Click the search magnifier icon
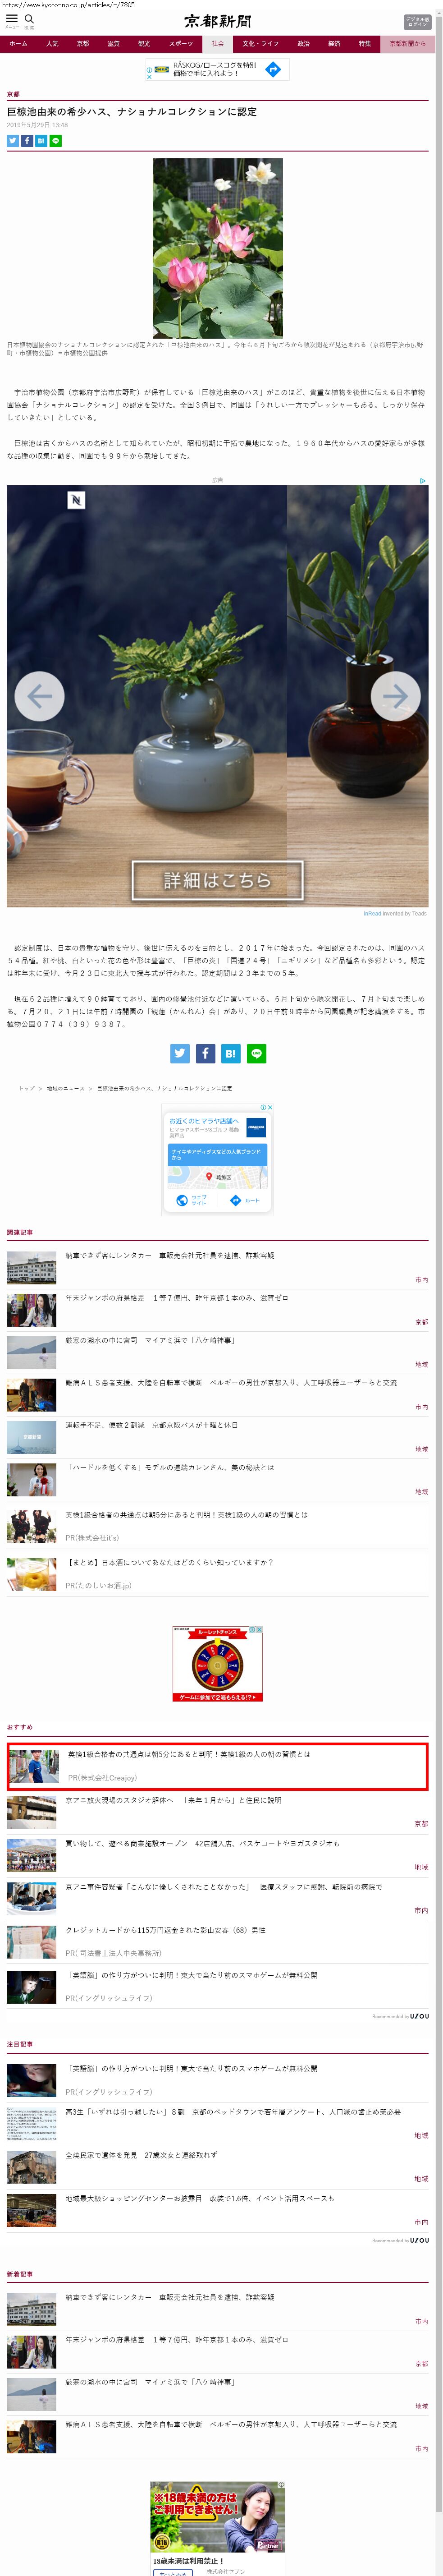 (29, 19)
